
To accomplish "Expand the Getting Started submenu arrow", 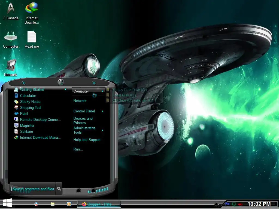I will (65, 90).
